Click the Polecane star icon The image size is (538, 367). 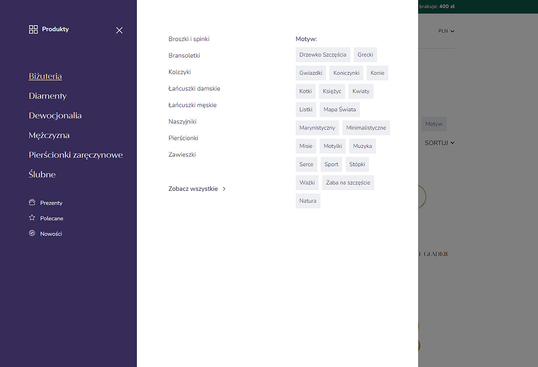pyautogui.click(x=32, y=218)
